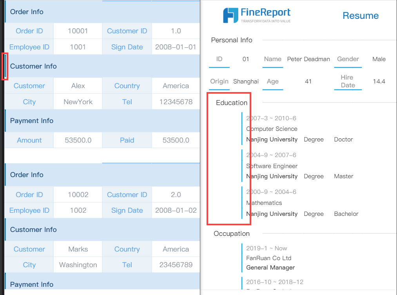Click the Gender field label

point(348,59)
